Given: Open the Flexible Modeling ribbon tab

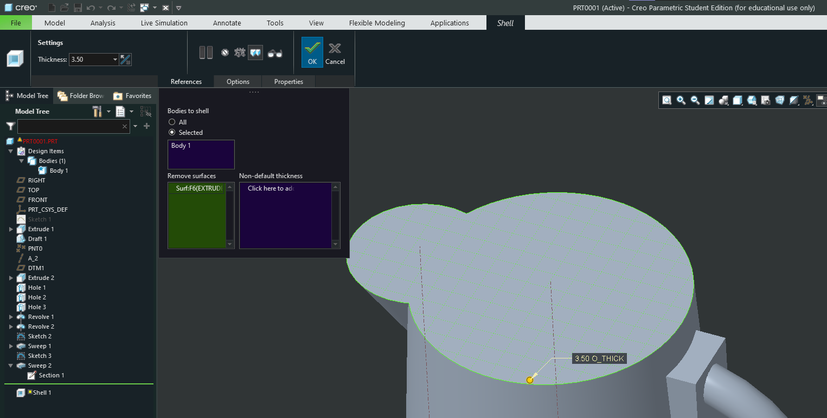Looking at the screenshot, I should tap(376, 23).
